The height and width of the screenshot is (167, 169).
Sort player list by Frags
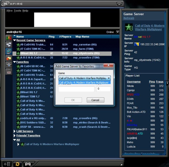coord(159,82)
